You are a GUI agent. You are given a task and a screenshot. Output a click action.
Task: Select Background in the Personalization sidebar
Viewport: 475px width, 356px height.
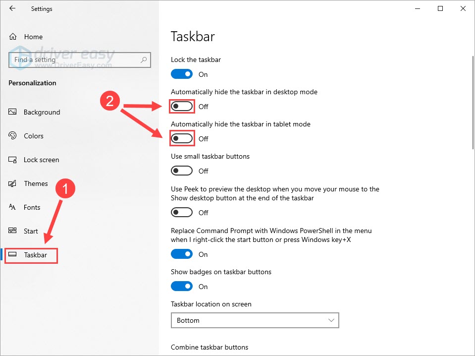[41, 112]
